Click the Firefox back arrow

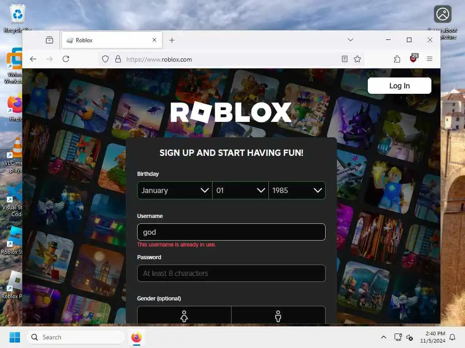[x=33, y=59]
